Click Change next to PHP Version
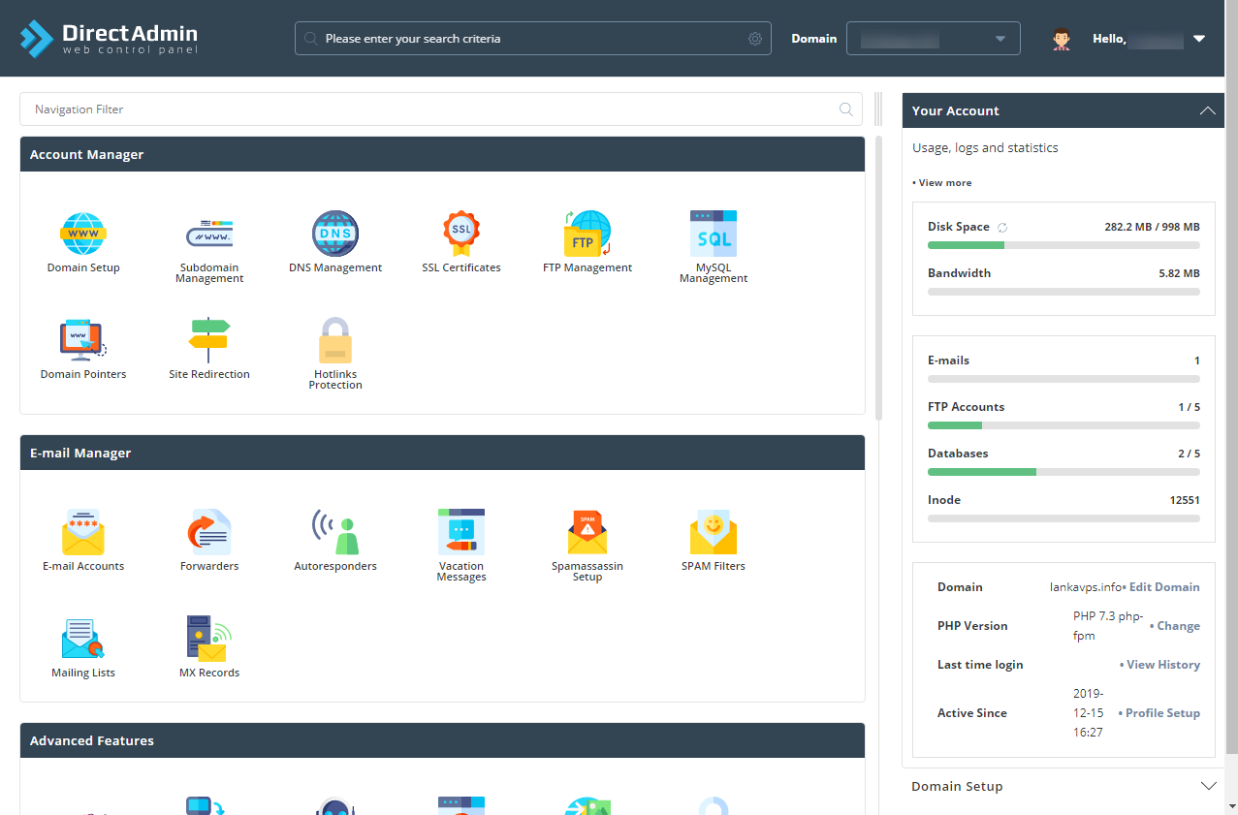This screenshot has width=1238, height=815. 1175,626
